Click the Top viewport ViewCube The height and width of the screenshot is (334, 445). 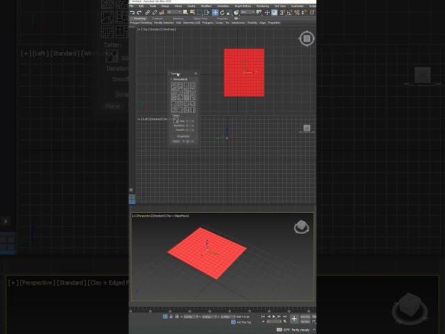307,38
